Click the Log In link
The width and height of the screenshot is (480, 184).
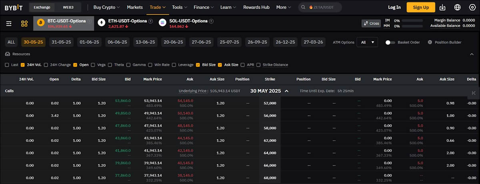(x=394, y=7)
